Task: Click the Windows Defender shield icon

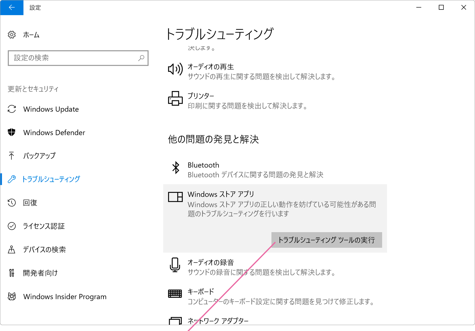Action: tap(12, 132)
